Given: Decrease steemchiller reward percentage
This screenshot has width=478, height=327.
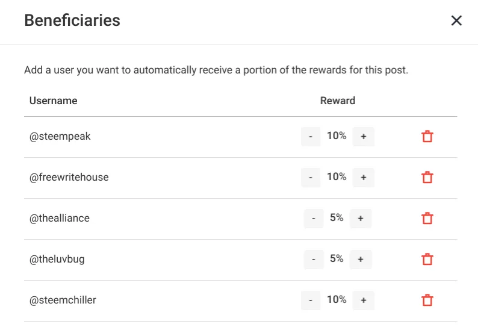Looking at the screenshot, I should [x=311, y=300].
